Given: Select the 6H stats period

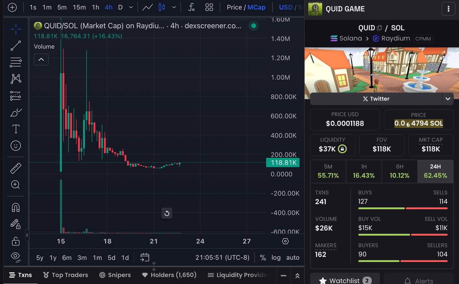Looking at the screenshot, I should tap(400, 171).
